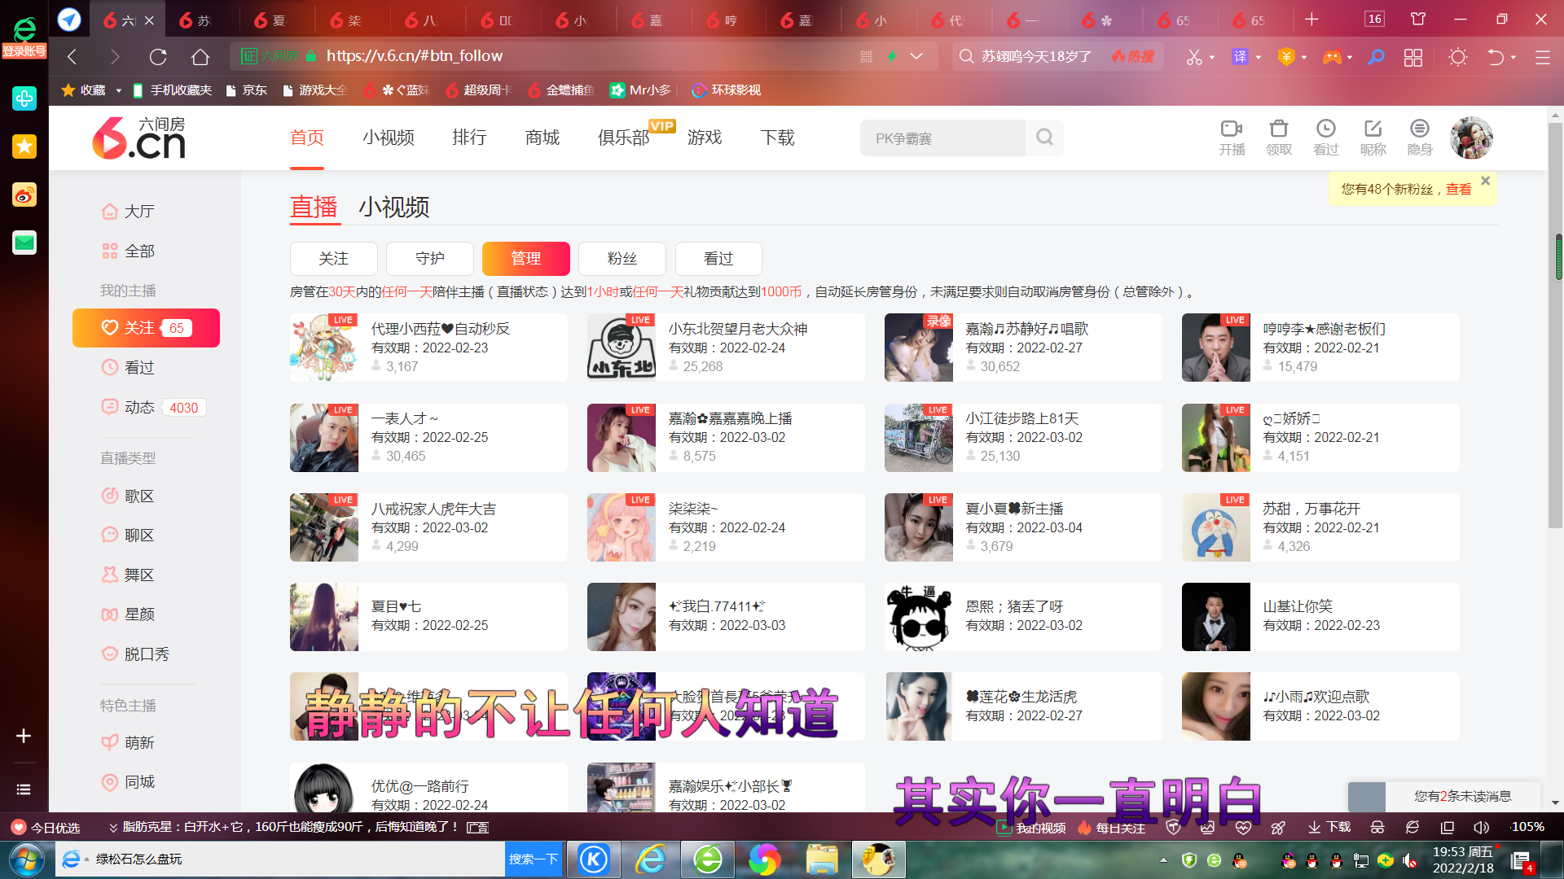Open the browser screenshot scissors tool
The width and height of the screenshot is (1564, 879).
[1193, 57]
